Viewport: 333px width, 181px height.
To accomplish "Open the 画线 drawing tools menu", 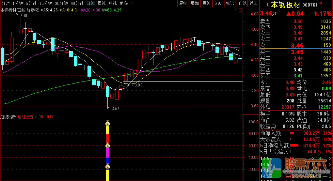I will point(206,3).
